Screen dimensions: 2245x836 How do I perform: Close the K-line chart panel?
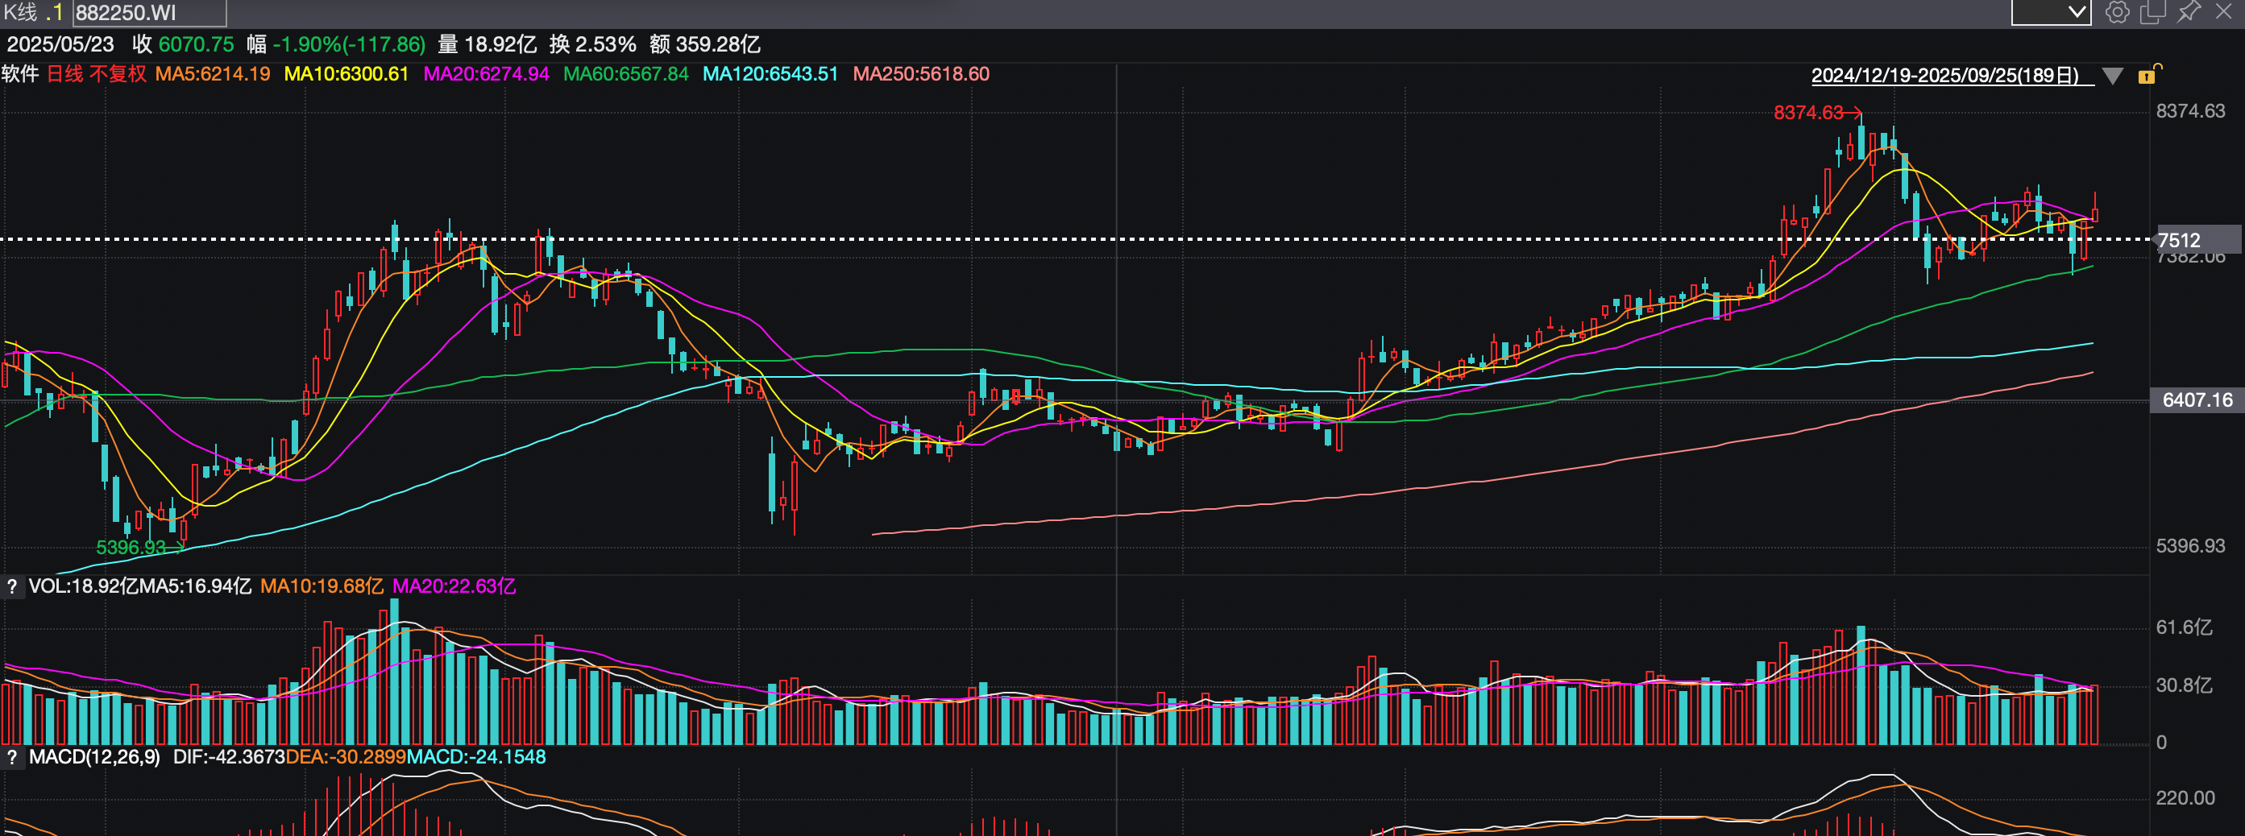2223,12
